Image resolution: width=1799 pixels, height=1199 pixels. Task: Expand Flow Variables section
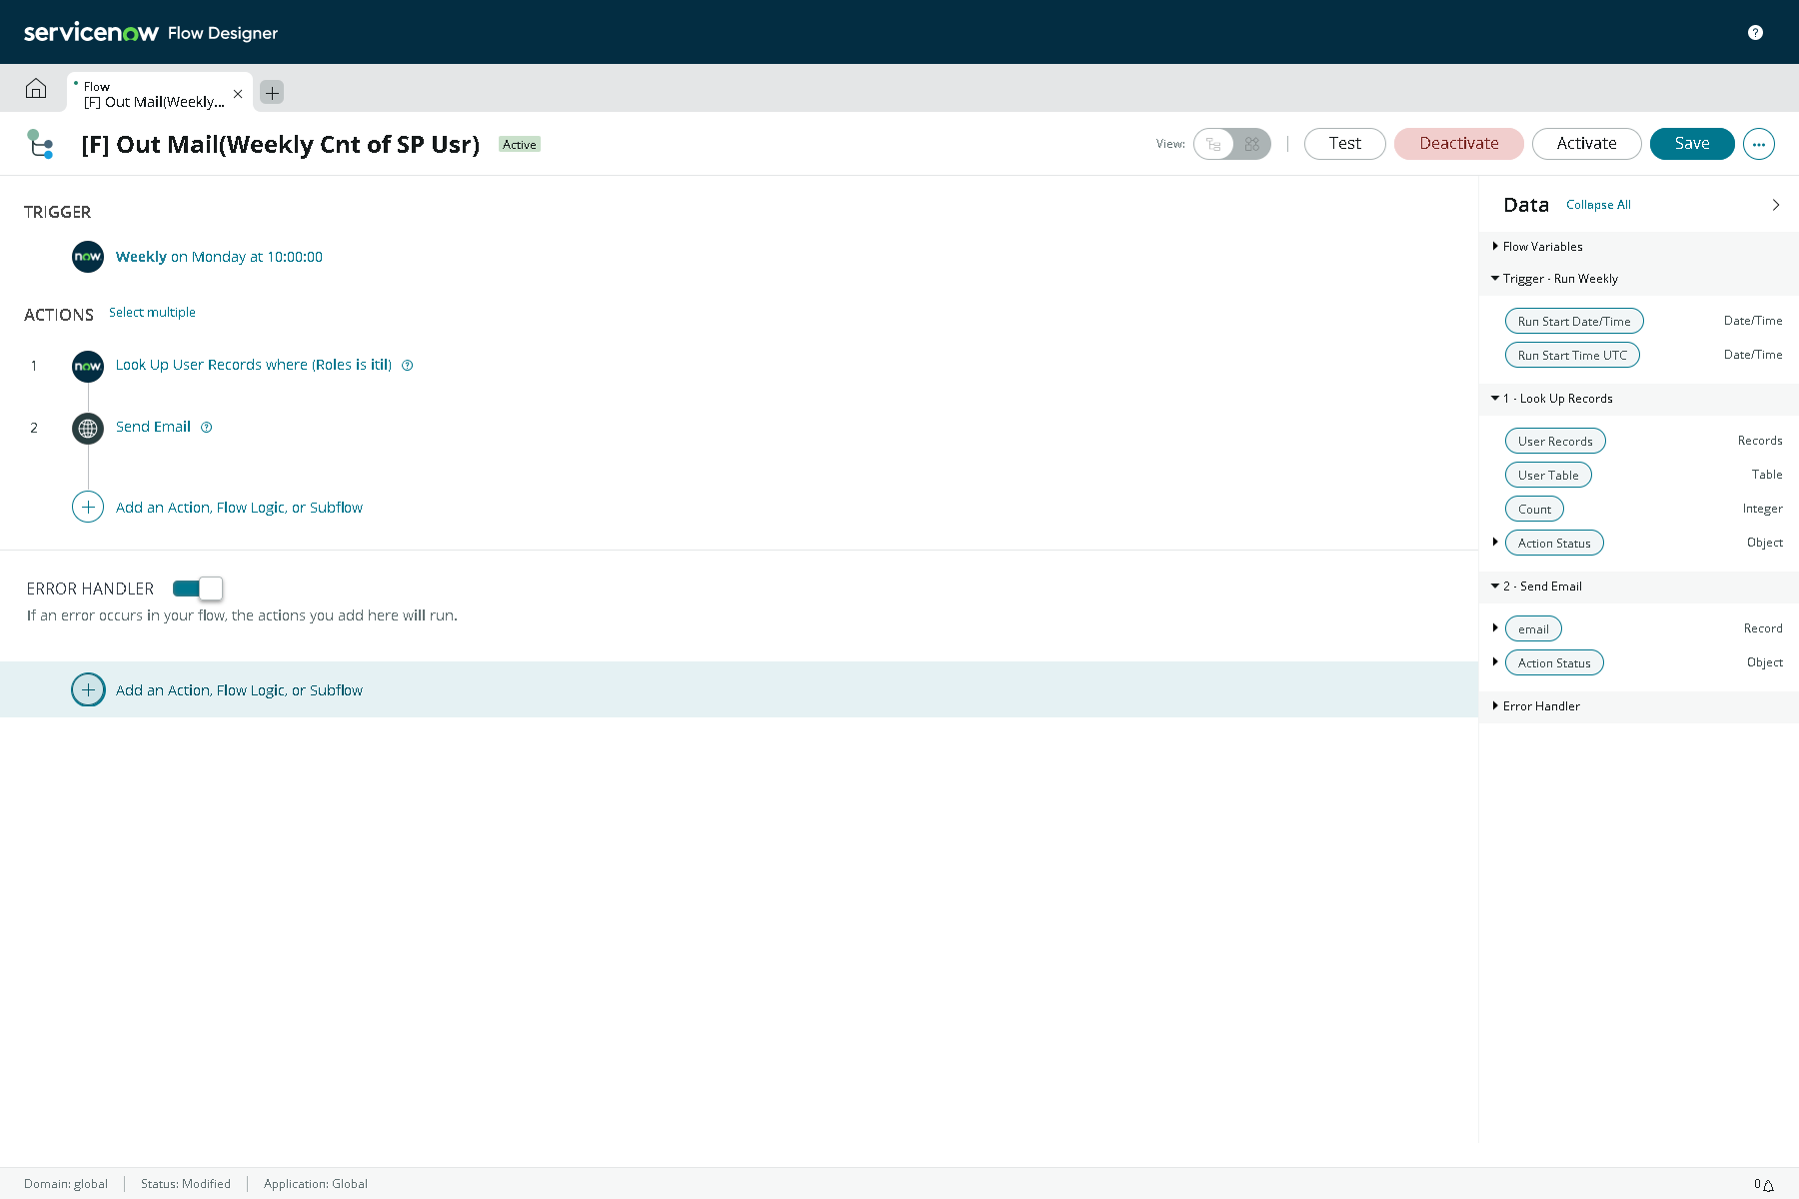point(1495,246)
